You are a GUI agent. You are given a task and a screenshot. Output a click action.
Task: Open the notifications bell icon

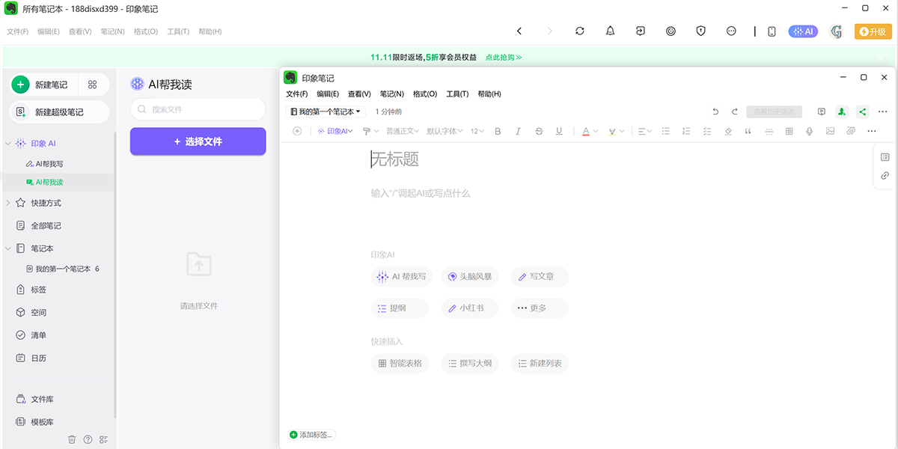click(x=610, y=31)
